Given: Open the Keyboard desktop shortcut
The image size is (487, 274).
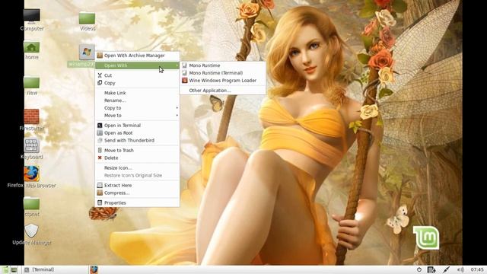Looking at the screenshot, I should click(32, 145).
